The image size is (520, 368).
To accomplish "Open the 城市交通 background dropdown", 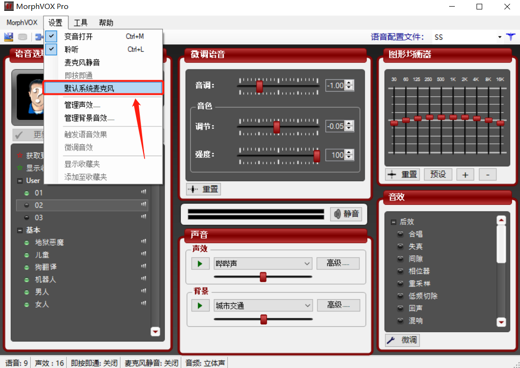I will [263, 305].
